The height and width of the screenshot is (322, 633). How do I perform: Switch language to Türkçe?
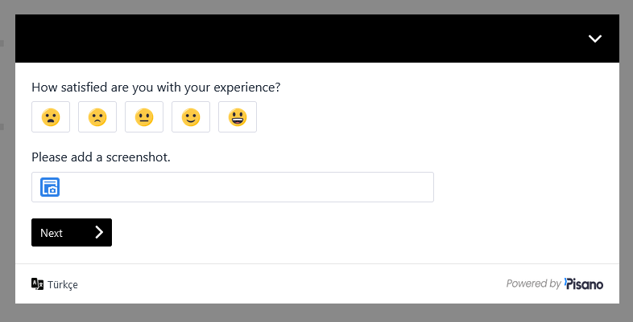(63, 284)
